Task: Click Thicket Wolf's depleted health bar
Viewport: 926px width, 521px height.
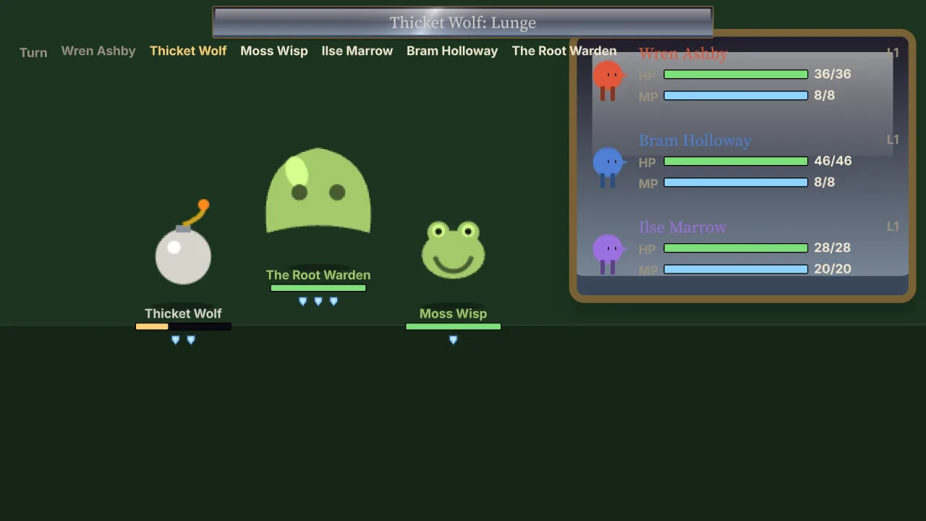Action: (183, 326)
